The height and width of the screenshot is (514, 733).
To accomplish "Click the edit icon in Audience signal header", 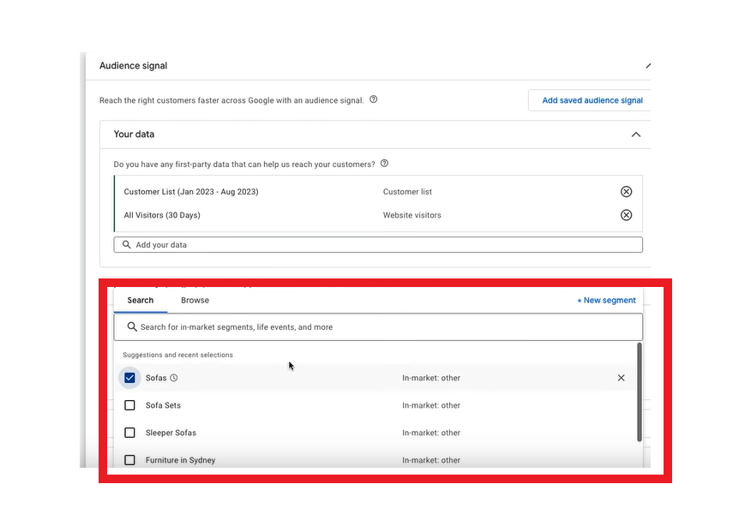I will coord(647,66).
